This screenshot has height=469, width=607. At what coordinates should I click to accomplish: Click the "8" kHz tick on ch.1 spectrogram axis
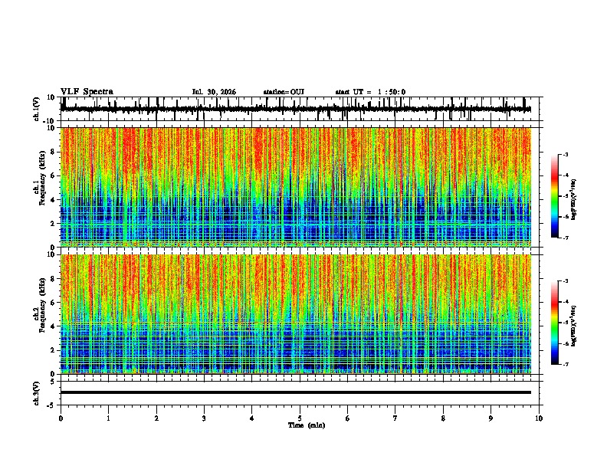click(x=53, y=152)
